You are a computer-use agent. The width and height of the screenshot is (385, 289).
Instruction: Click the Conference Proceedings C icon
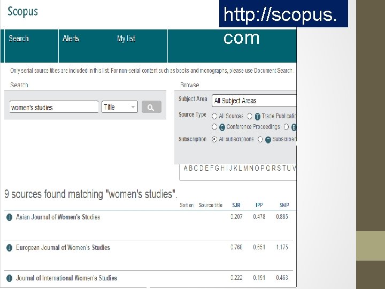[x=222, y=127]
